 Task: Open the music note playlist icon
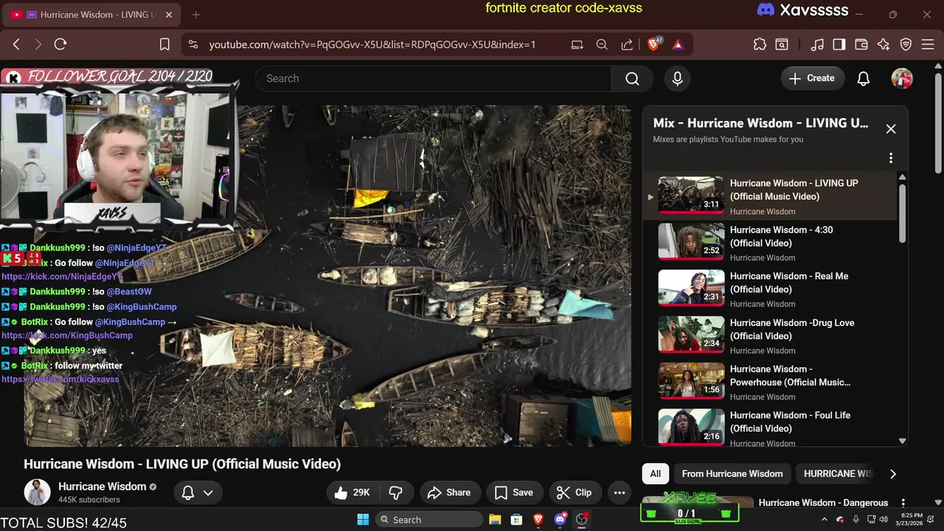pos(817,44)
